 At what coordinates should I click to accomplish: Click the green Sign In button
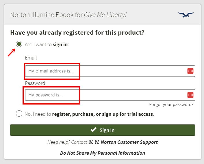[x=103, y=130]
